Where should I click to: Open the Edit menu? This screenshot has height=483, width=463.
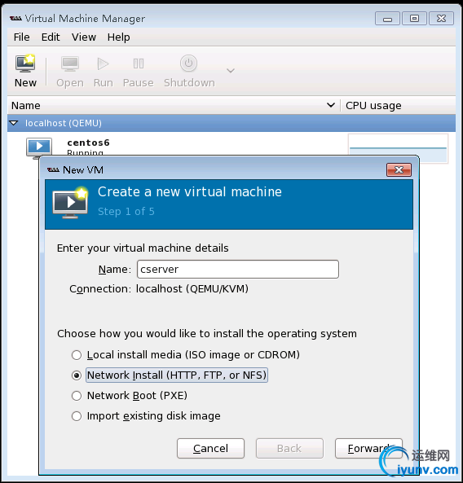coord(51,37)
